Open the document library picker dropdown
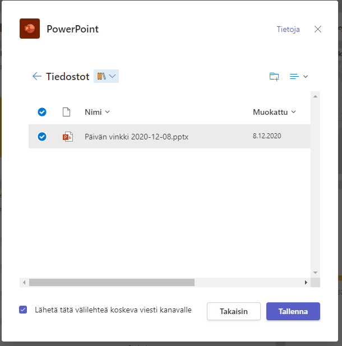 click(x=106, y=76)
